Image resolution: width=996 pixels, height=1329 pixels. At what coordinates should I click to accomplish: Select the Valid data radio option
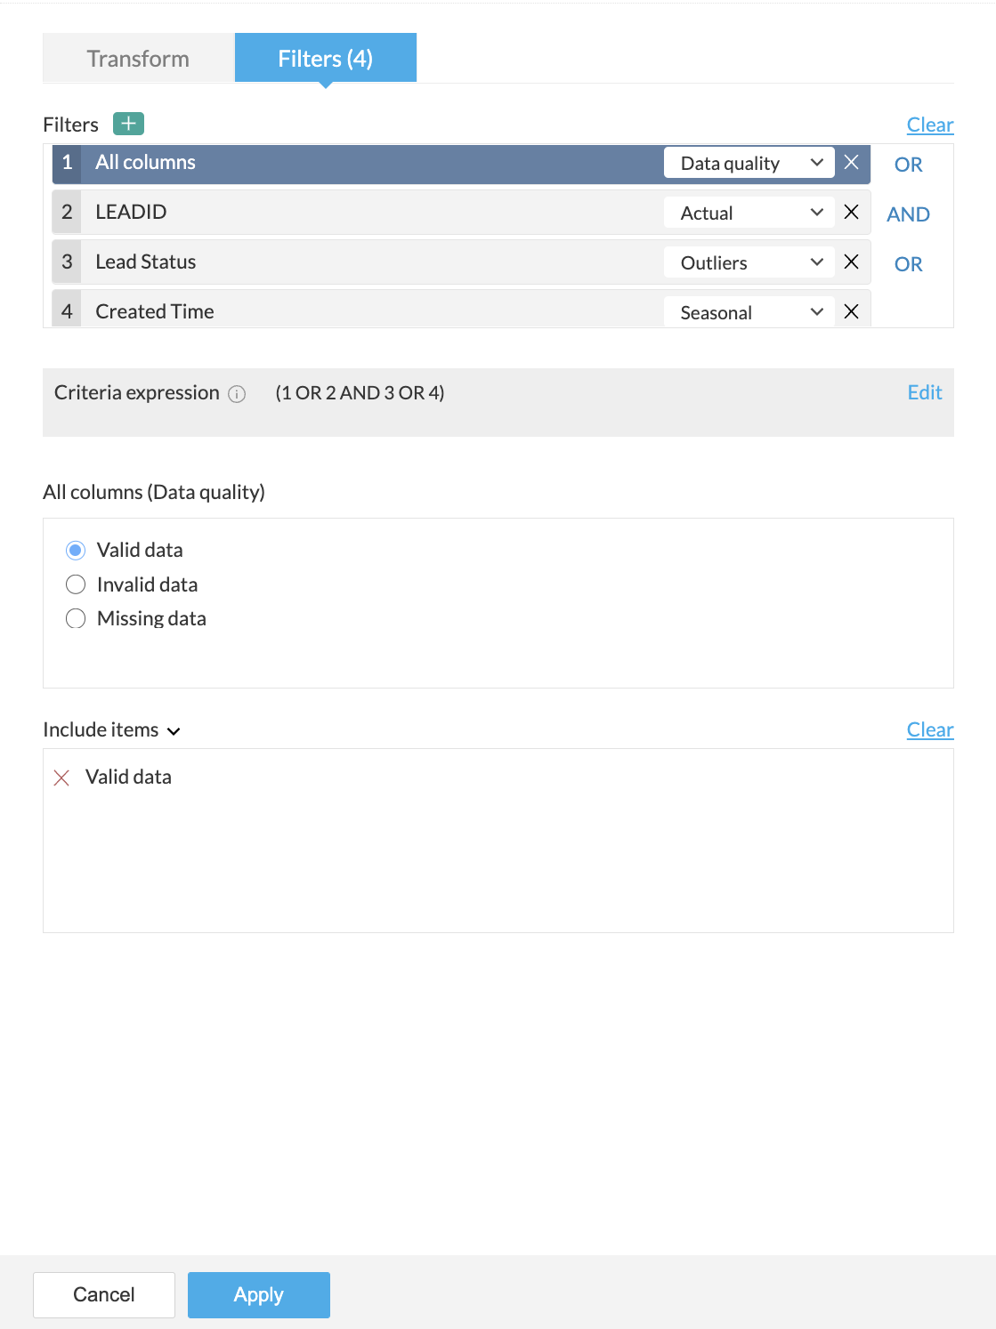pos(76,551)
